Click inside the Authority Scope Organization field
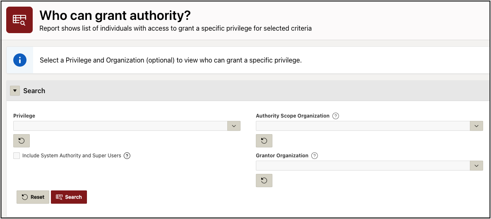Viewport: 491px width, 219px height. pyautogui.click(x=363, y=126)
